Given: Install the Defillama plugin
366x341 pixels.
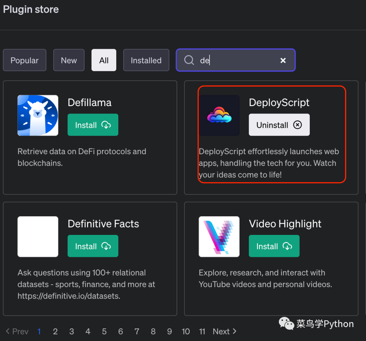Looking at the screenshot, I should coord(93,125).
